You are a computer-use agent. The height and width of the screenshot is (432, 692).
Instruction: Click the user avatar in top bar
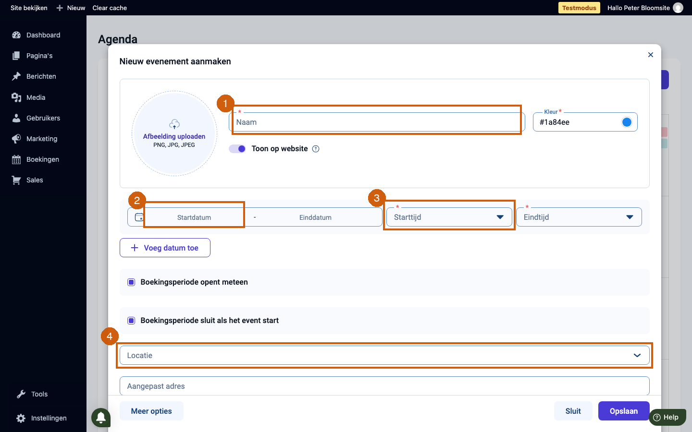678,8
